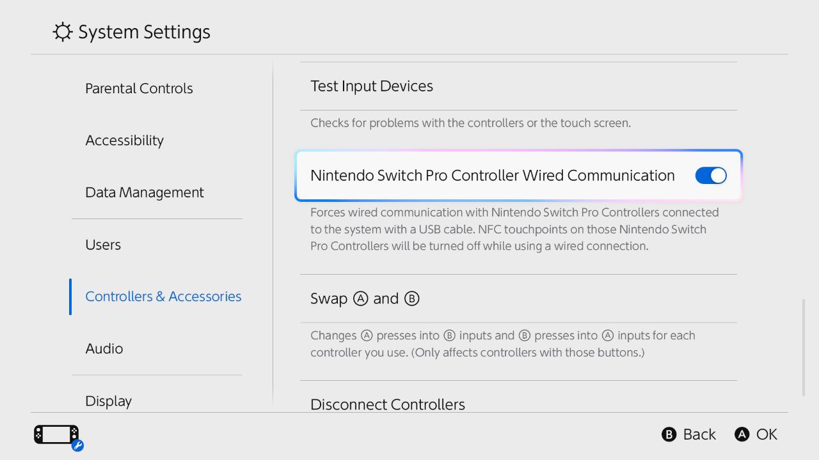Select Data Management from the sidebar
The height and width of the screenshot is (460, 819).
[145, 193]
